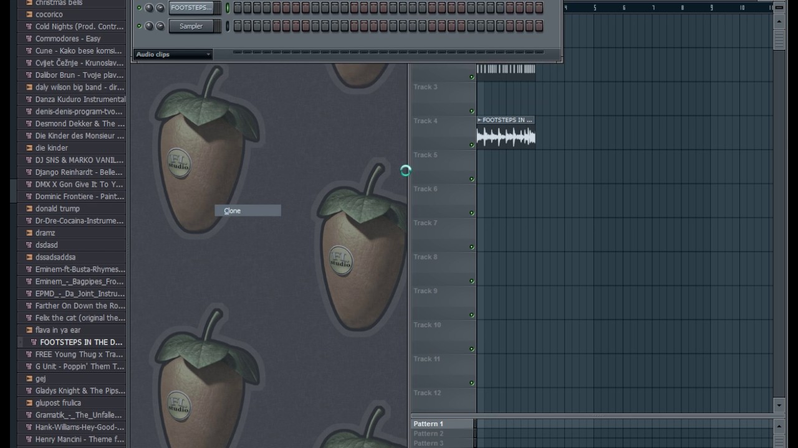This screenshot has height=448, width=798.
Task: Click the volume knob of the Sampler channel
Action: coord(160,26)
